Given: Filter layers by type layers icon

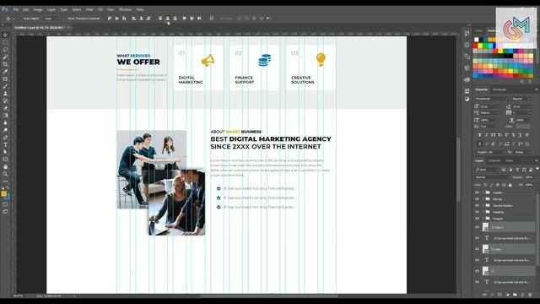Looking at the screenshot, I should coord(517,170).
